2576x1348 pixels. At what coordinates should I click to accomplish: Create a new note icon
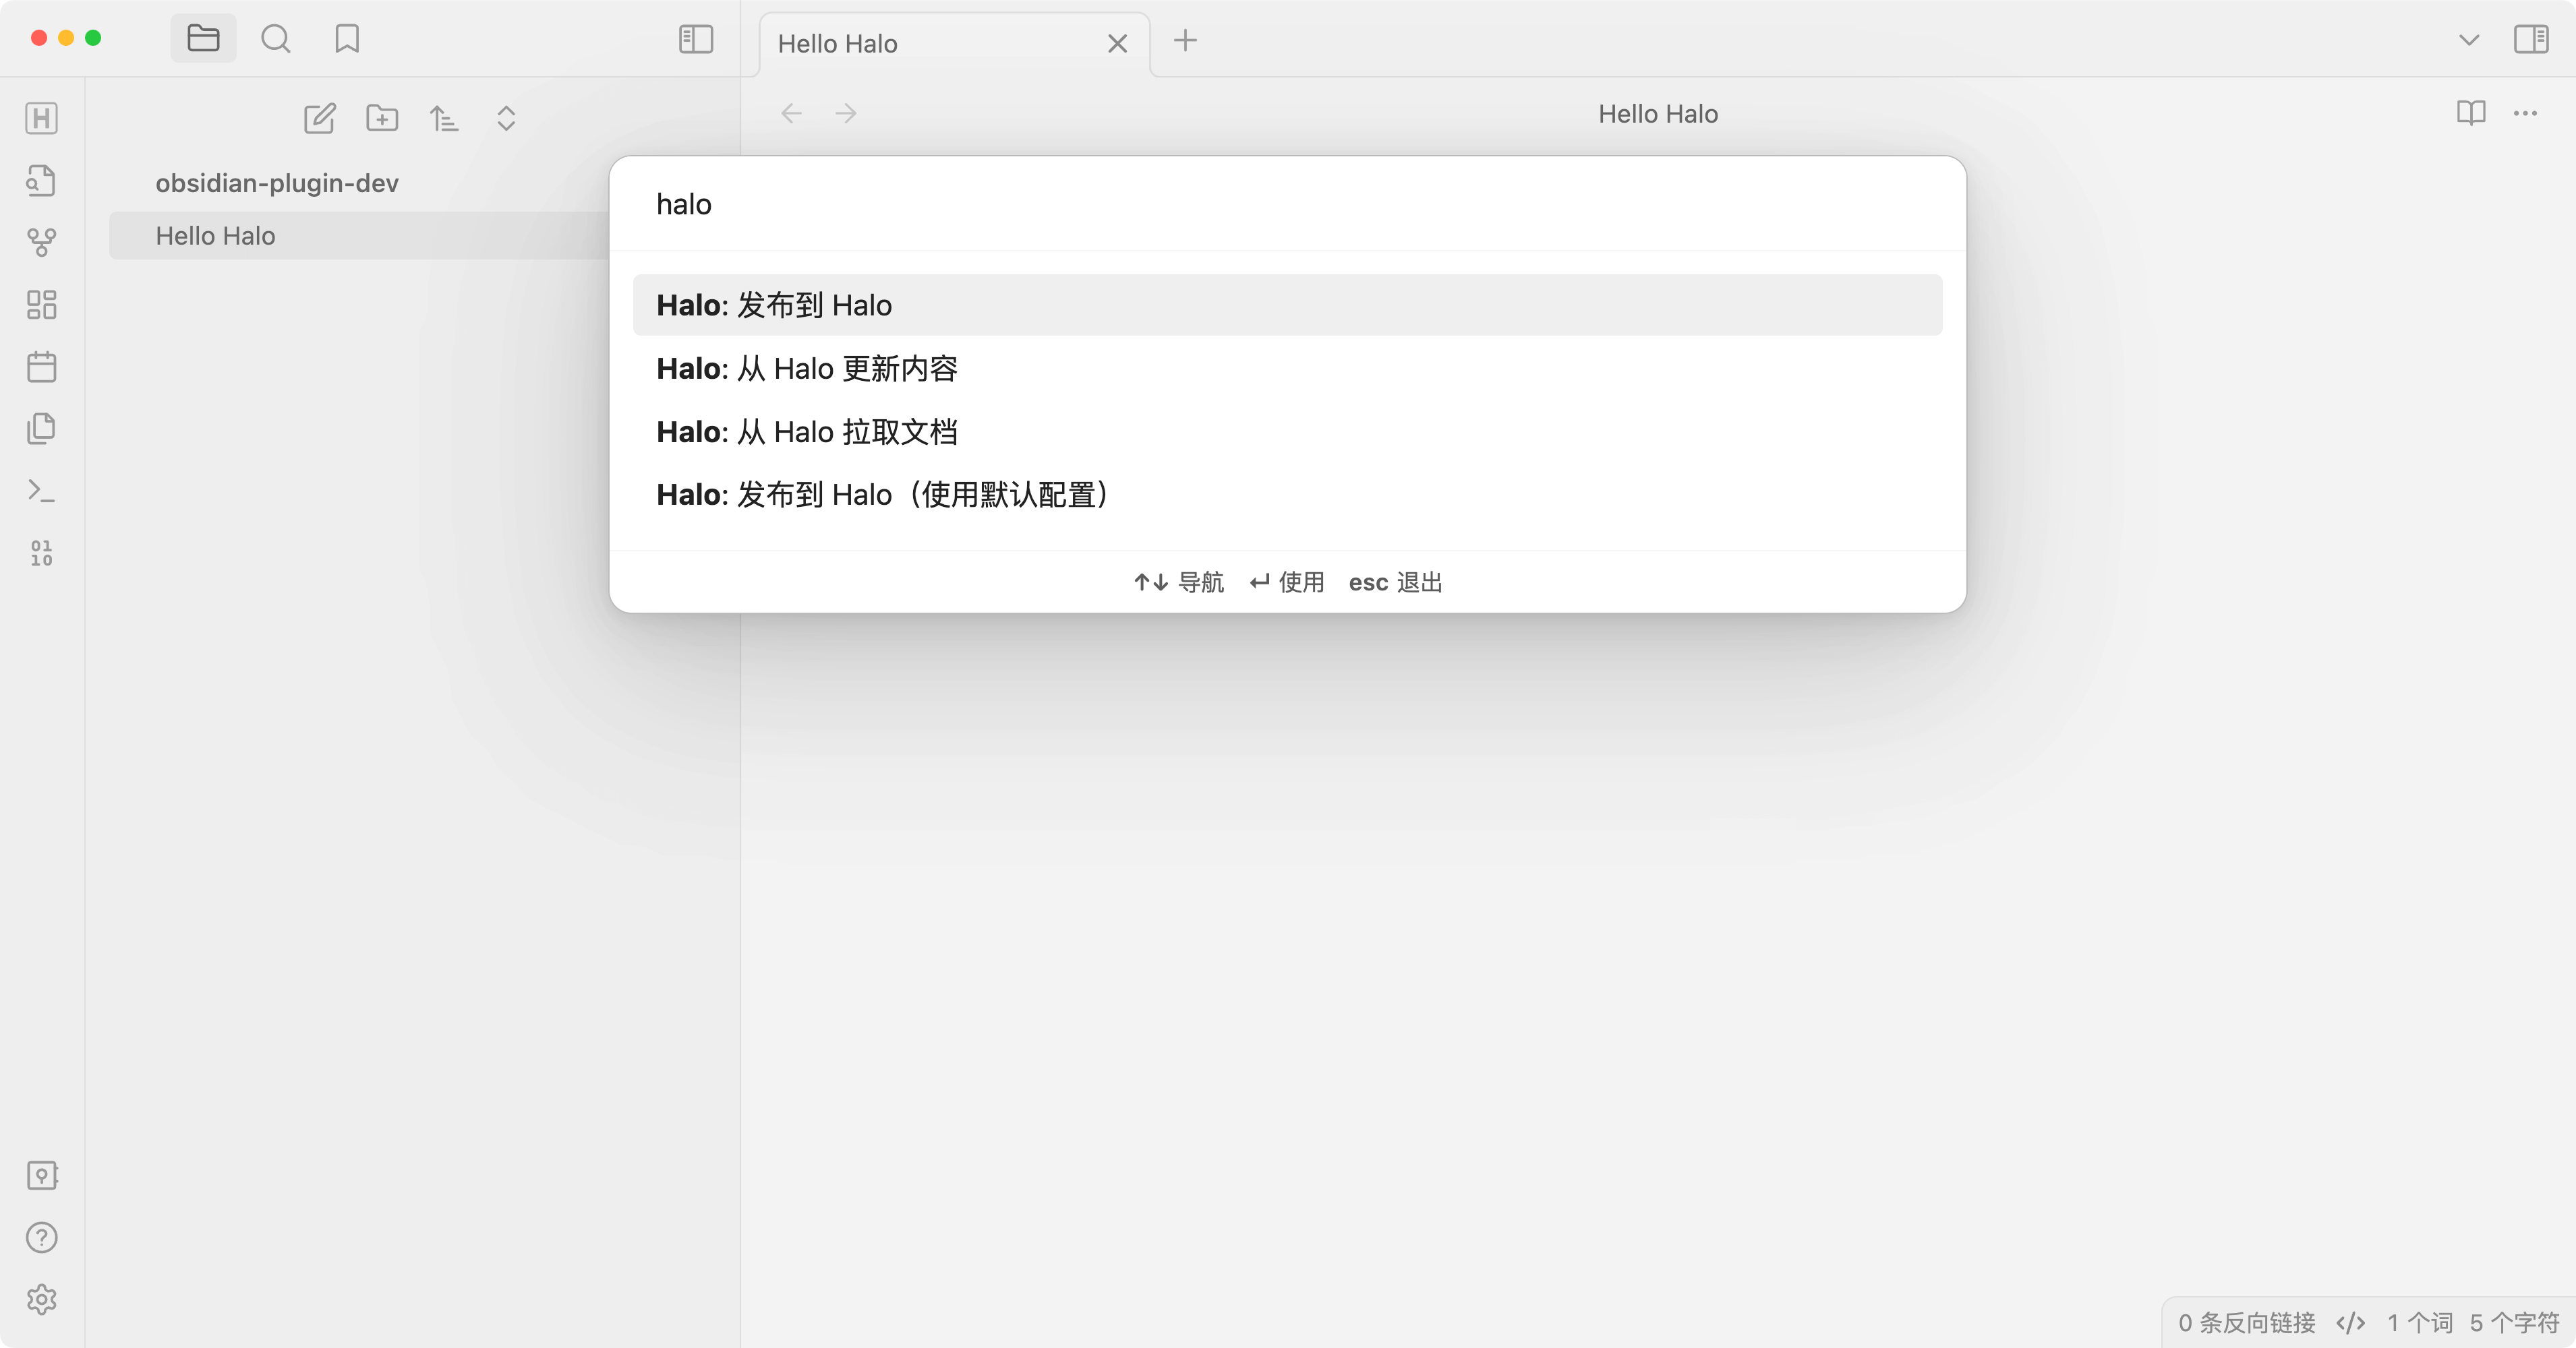tap(319, 118)
